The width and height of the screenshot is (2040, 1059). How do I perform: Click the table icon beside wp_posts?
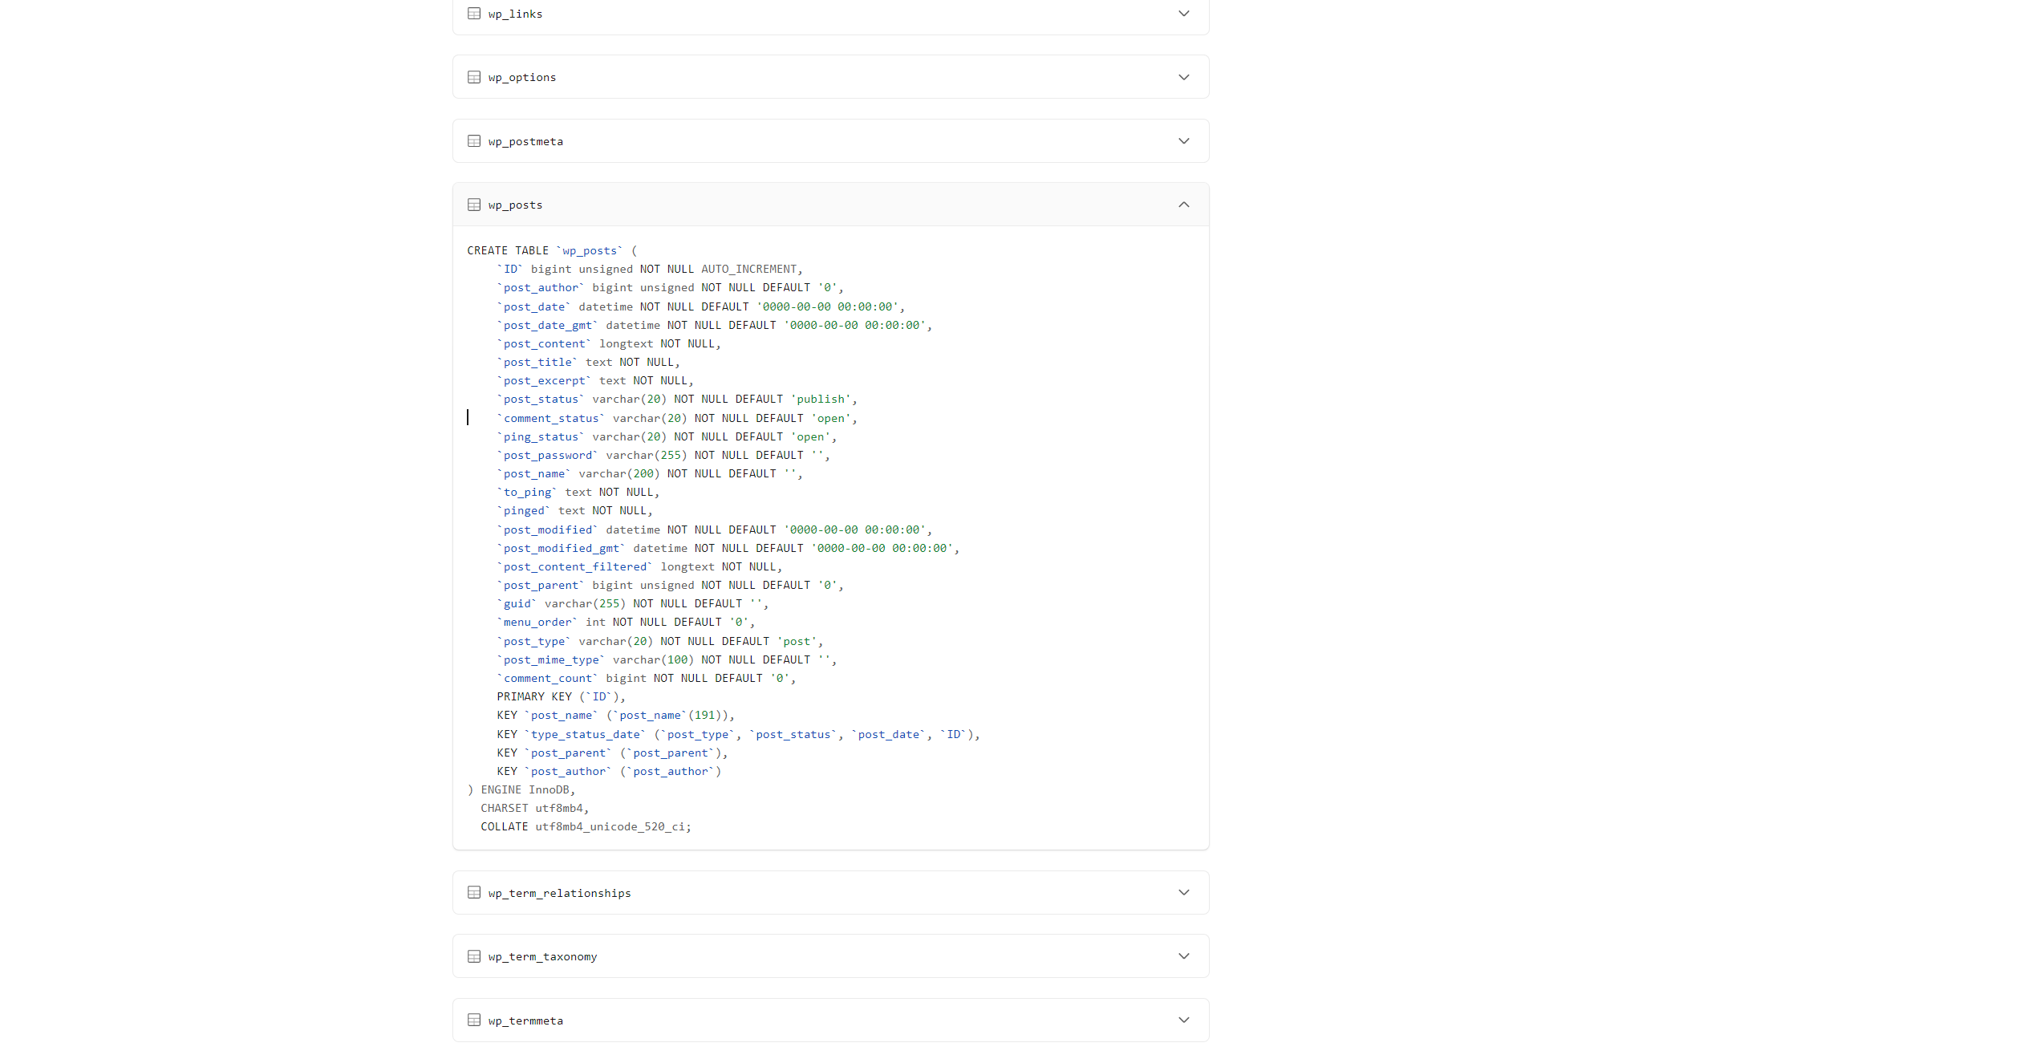[474, 205]
